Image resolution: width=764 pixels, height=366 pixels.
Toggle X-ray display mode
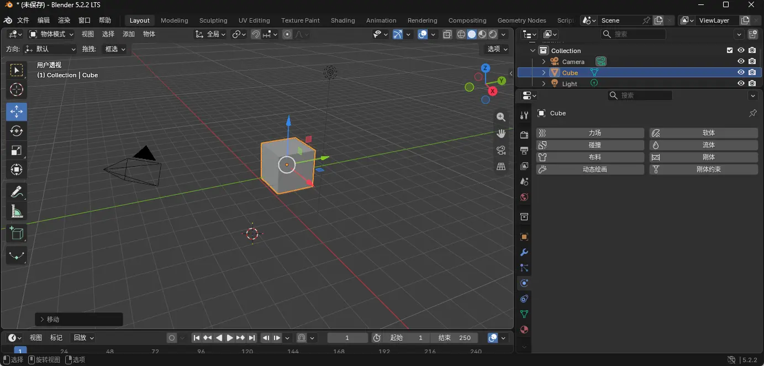tap(447, 34)
